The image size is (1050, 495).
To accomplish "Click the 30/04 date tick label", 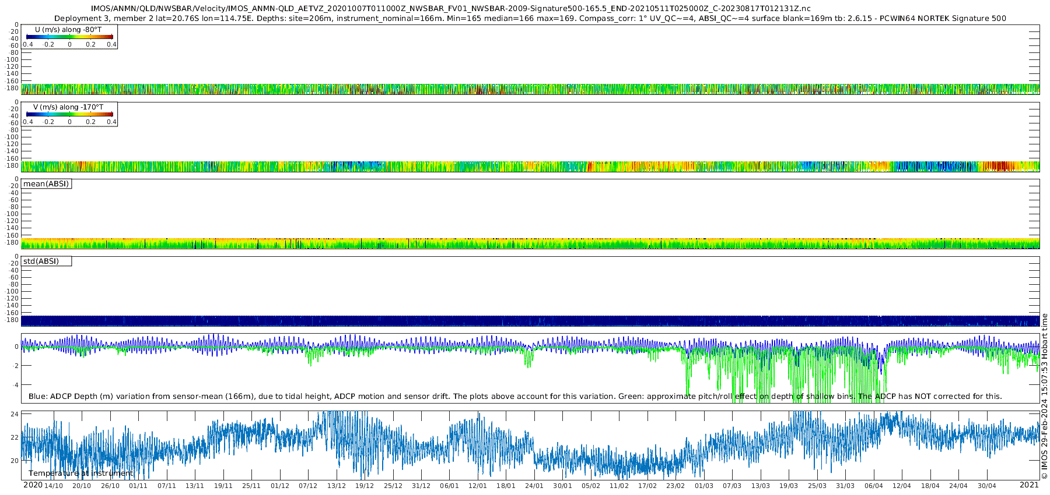I will 987,486.
